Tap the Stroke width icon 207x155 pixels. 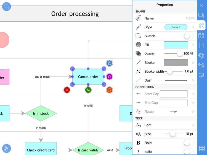coord(138,71)
